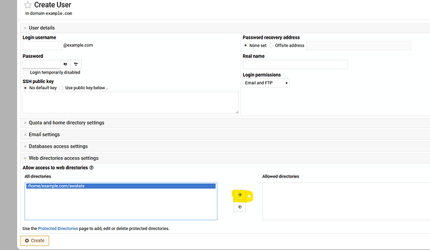Toggle password visibility eye icon
The height and width of the screenshot is (250, 430).
pyautogui.click(x=65, y=64)
